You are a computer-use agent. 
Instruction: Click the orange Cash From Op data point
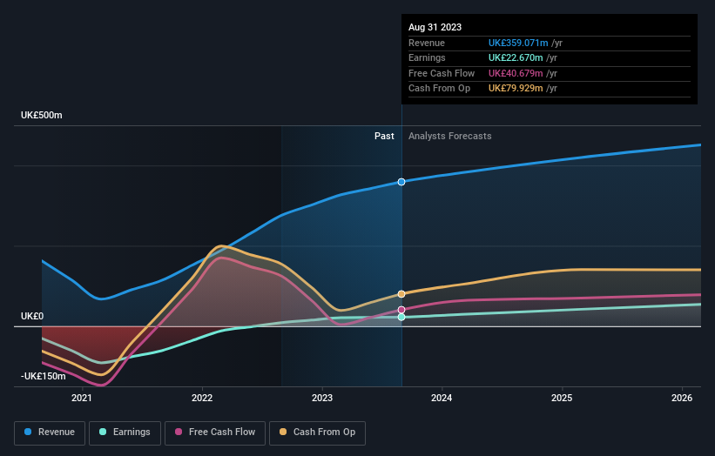tap(401, 294)
